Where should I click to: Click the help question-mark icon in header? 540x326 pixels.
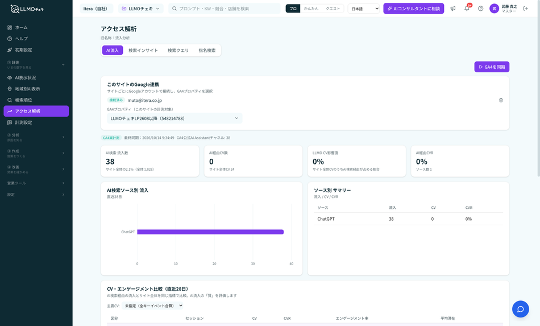coord(481,9)
